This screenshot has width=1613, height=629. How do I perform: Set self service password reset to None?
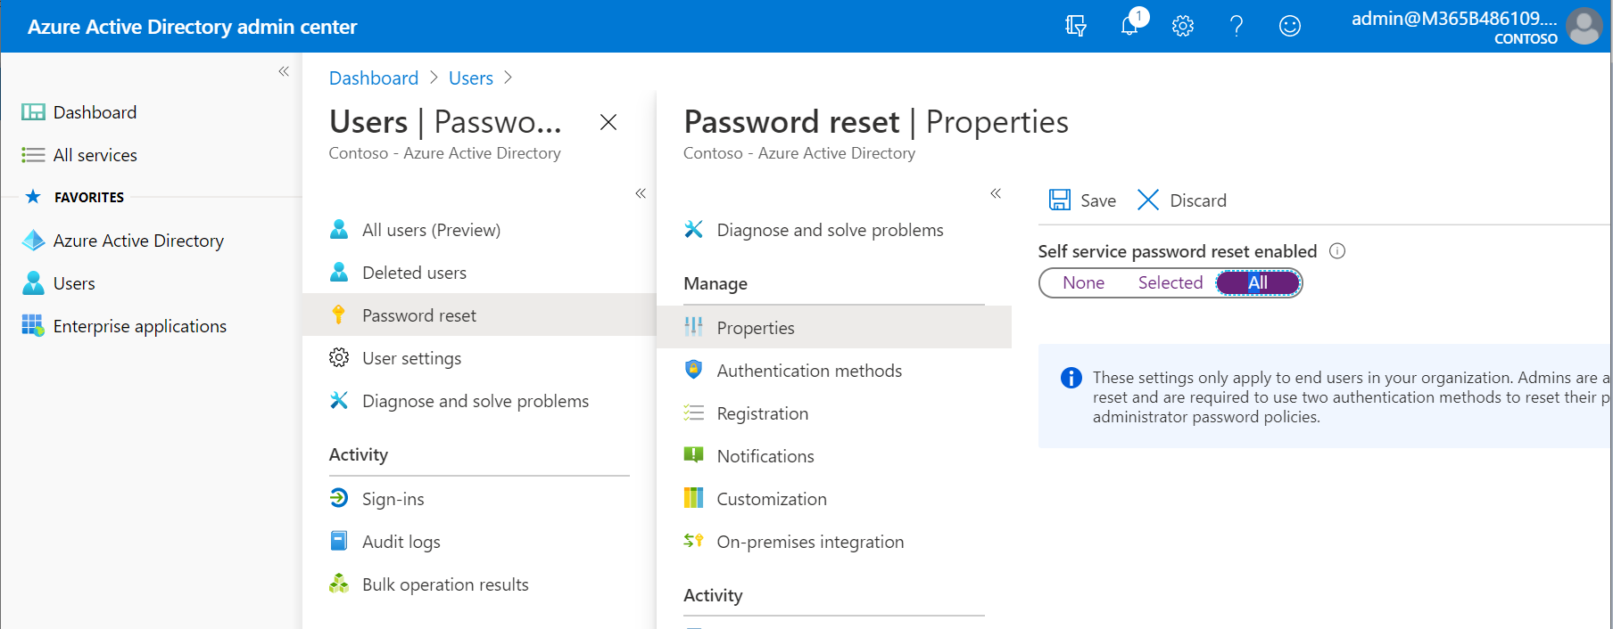(1083, 282)
